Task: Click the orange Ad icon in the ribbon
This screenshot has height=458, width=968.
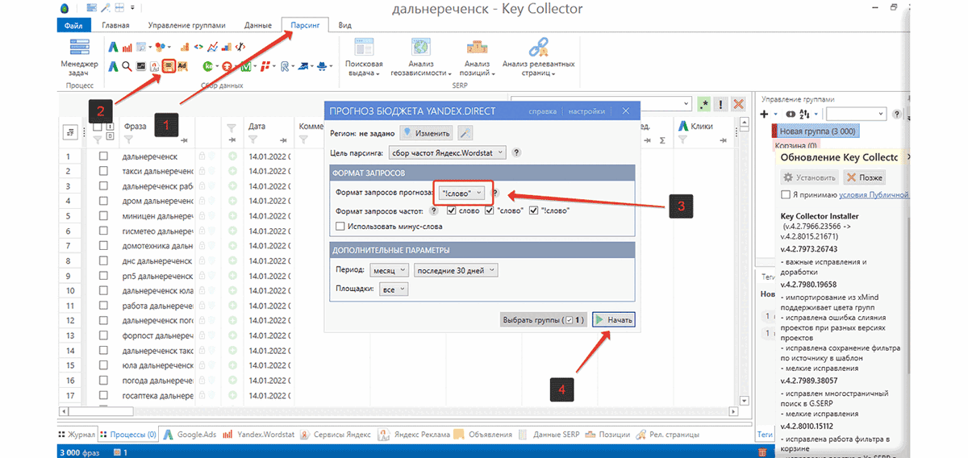Action: [182, 66]
